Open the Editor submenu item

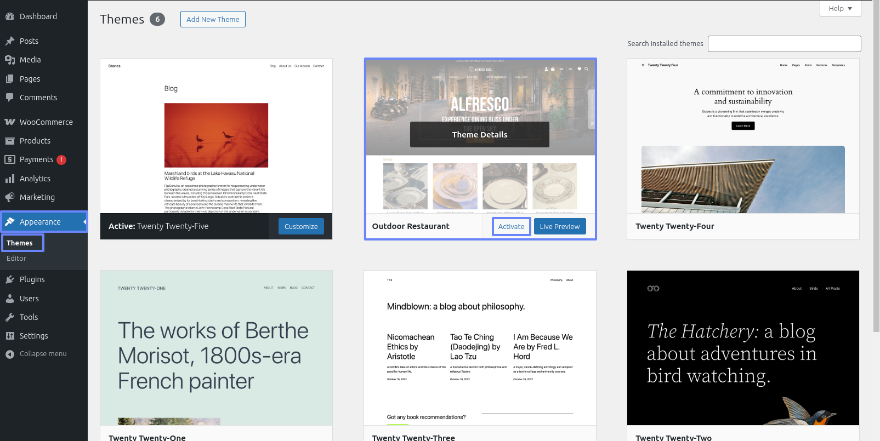click(x=16, y=259)
